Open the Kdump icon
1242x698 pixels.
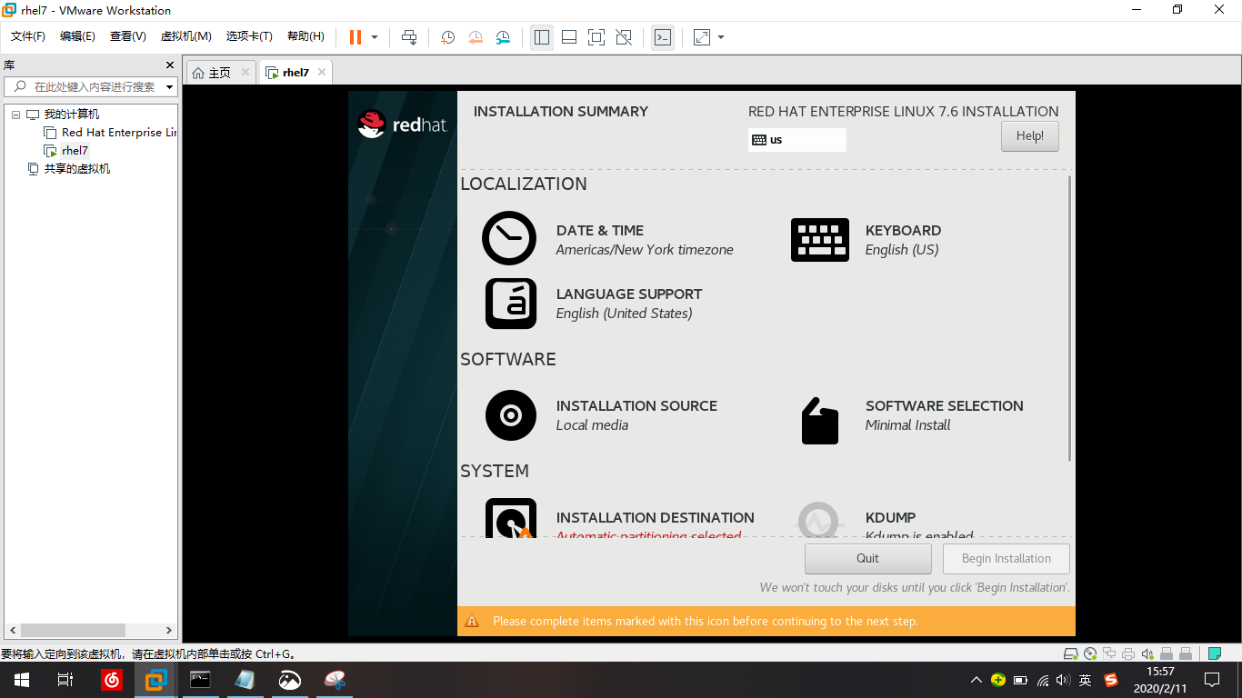pyautogui.click(x=819, y=519)
